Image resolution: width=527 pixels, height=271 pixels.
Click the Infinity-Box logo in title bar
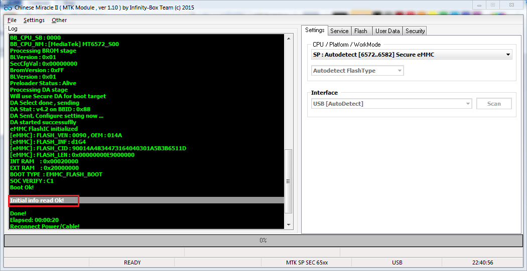tap(8, 8)
